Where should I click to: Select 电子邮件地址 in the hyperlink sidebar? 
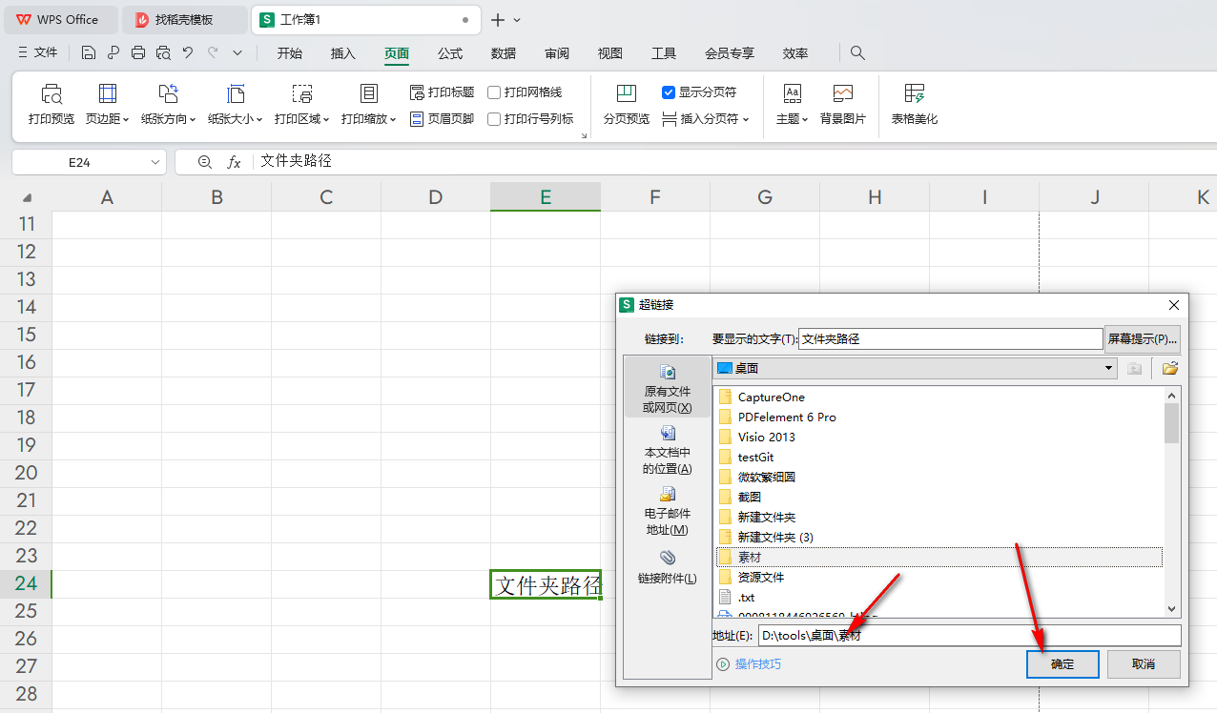[x=668, y=510]
